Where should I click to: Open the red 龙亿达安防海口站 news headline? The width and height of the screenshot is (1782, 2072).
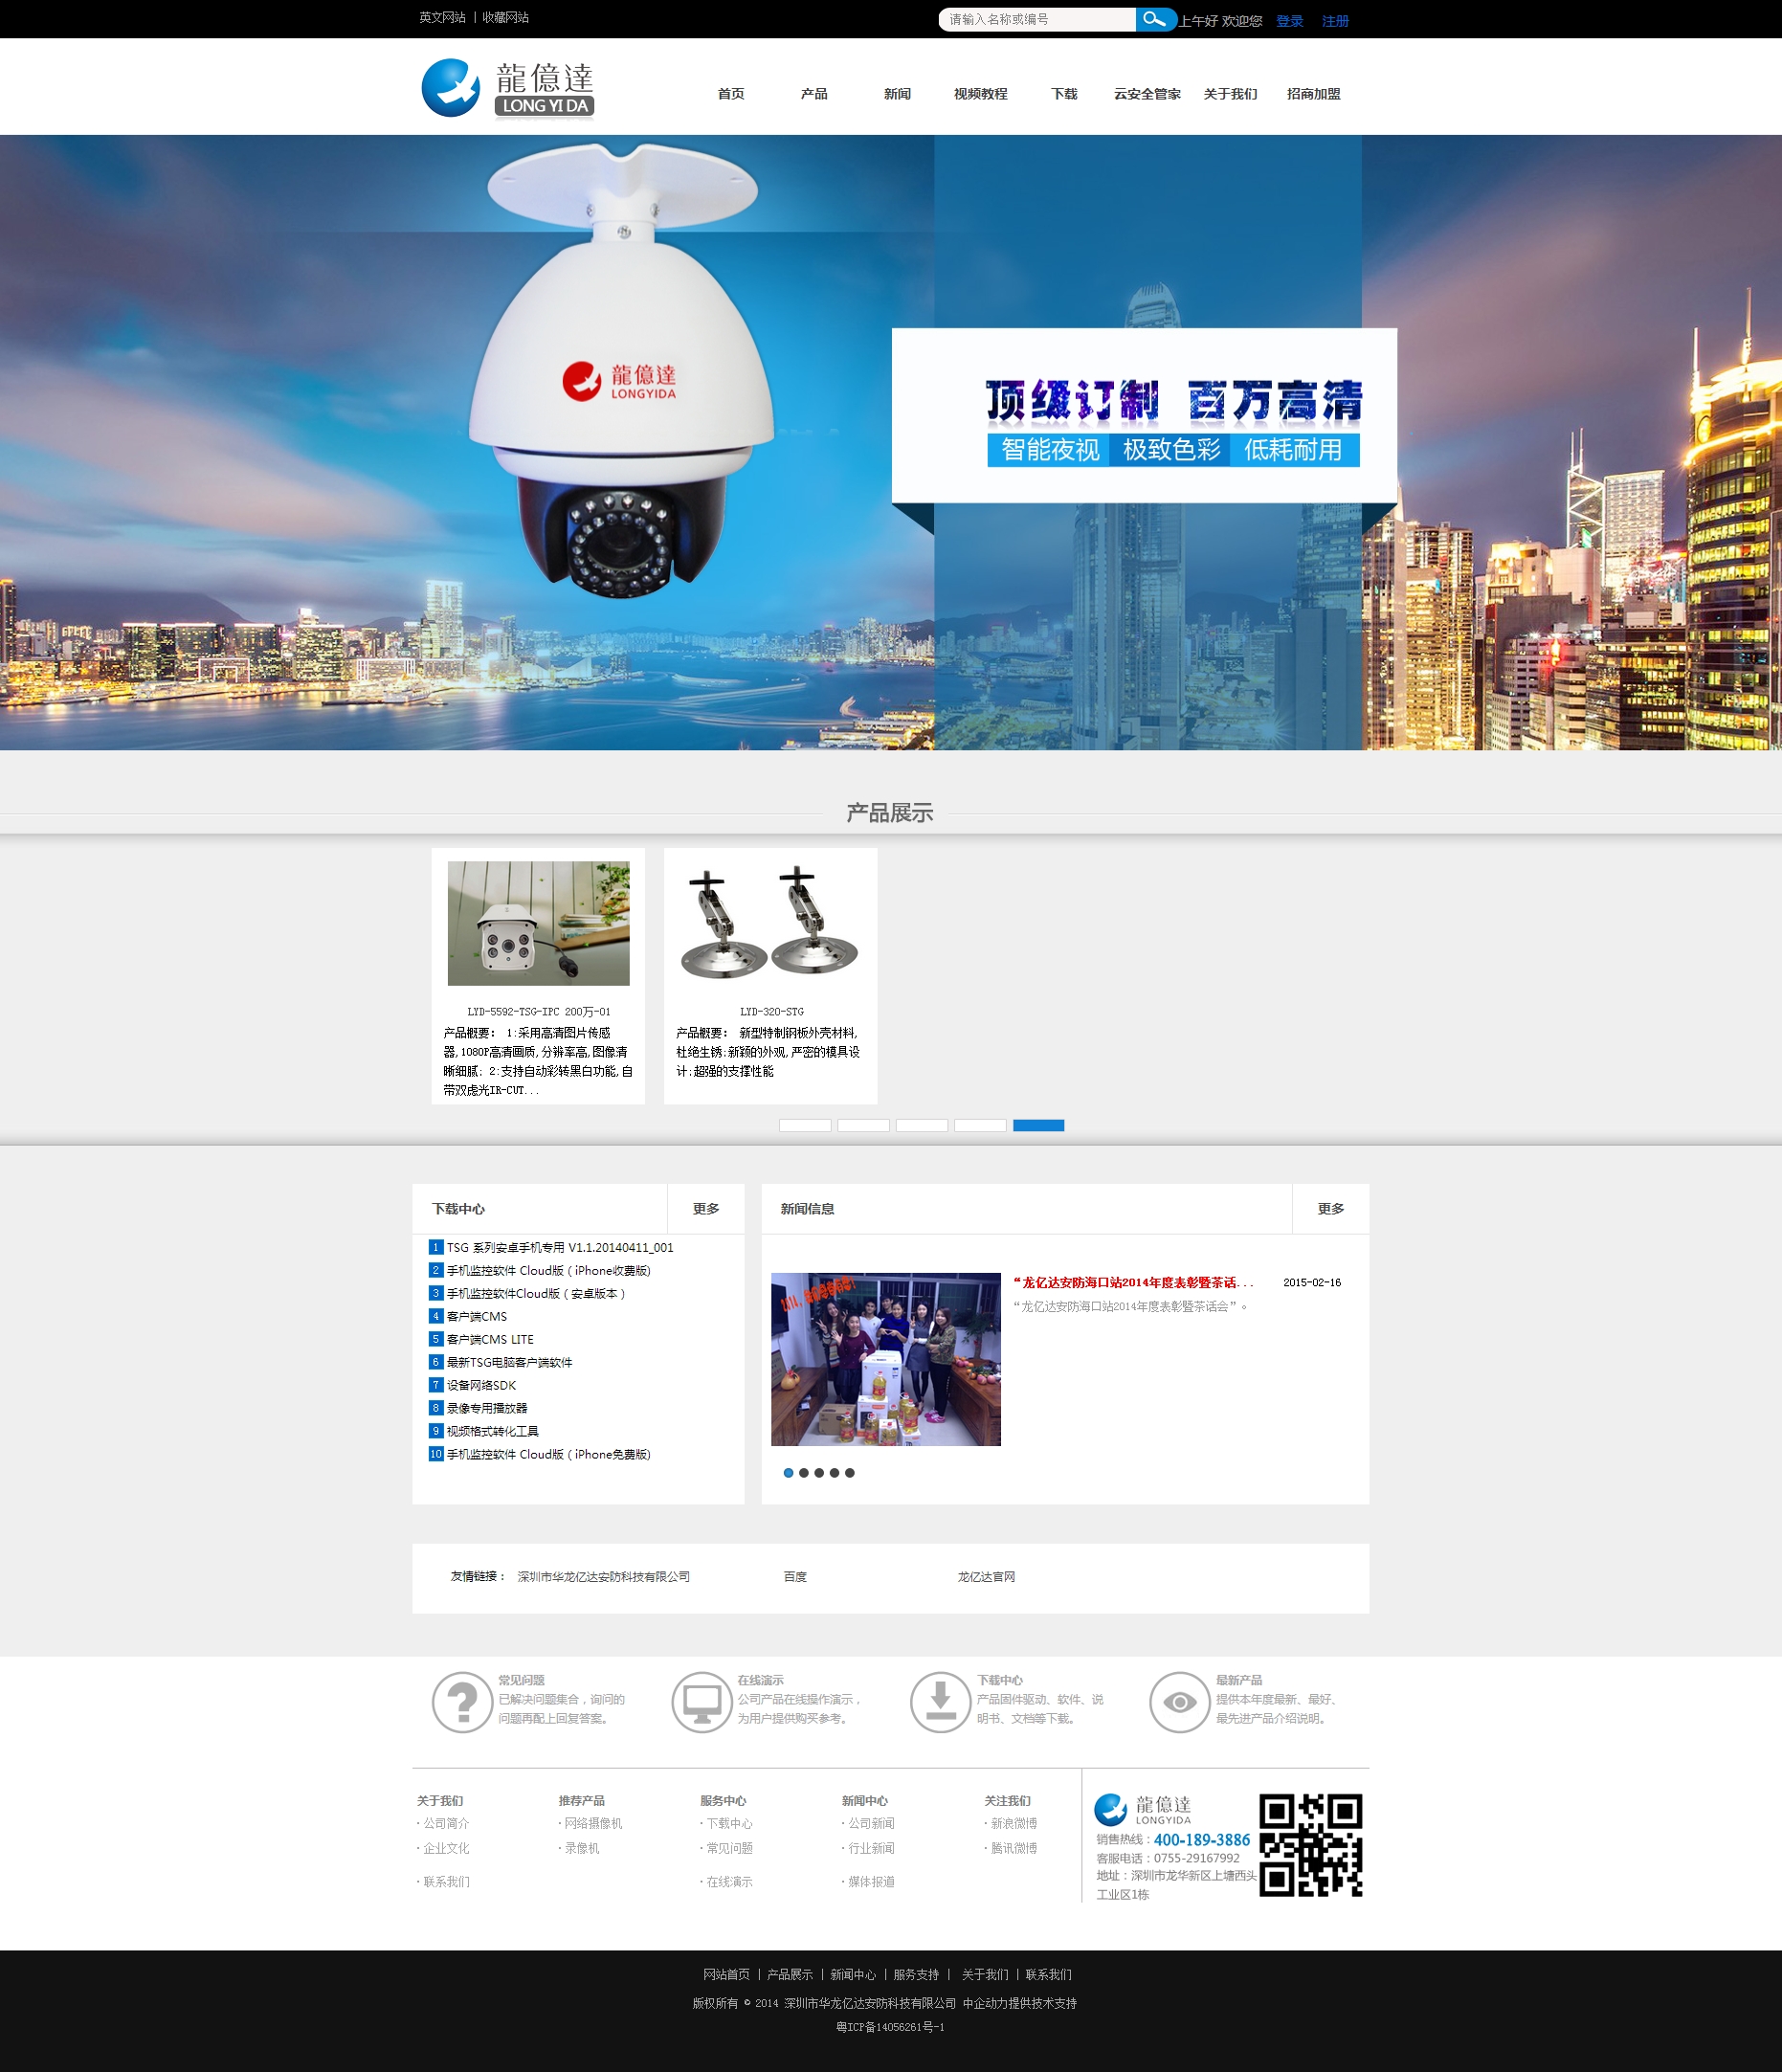coord(1133,1282)
